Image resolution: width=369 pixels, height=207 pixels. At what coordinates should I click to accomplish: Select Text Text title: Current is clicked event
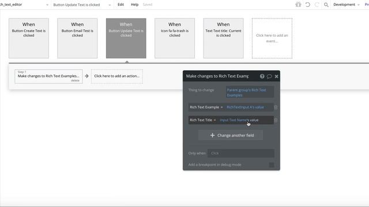(x=223, y=39)
